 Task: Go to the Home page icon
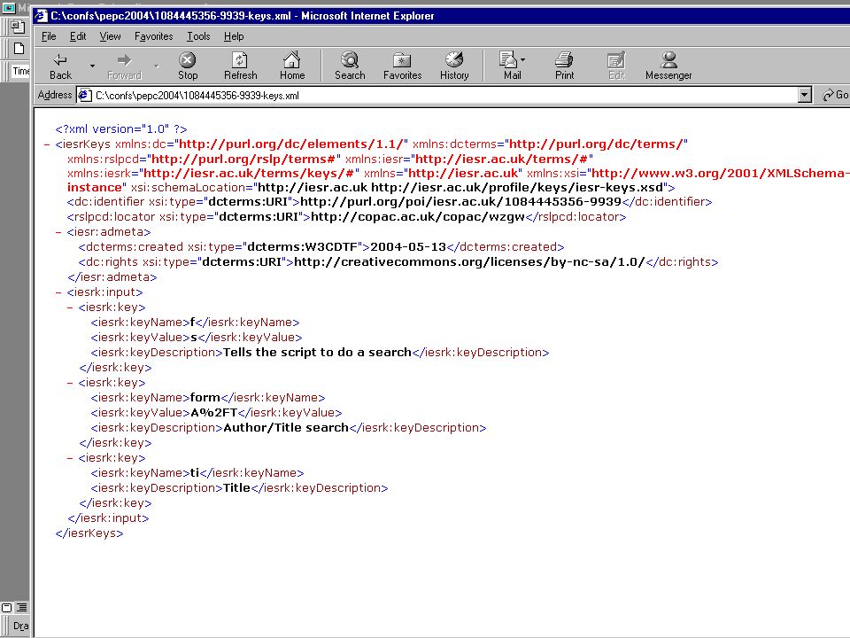[x=292, y=66]
